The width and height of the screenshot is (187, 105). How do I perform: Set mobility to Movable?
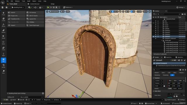[x=180, y=88]
